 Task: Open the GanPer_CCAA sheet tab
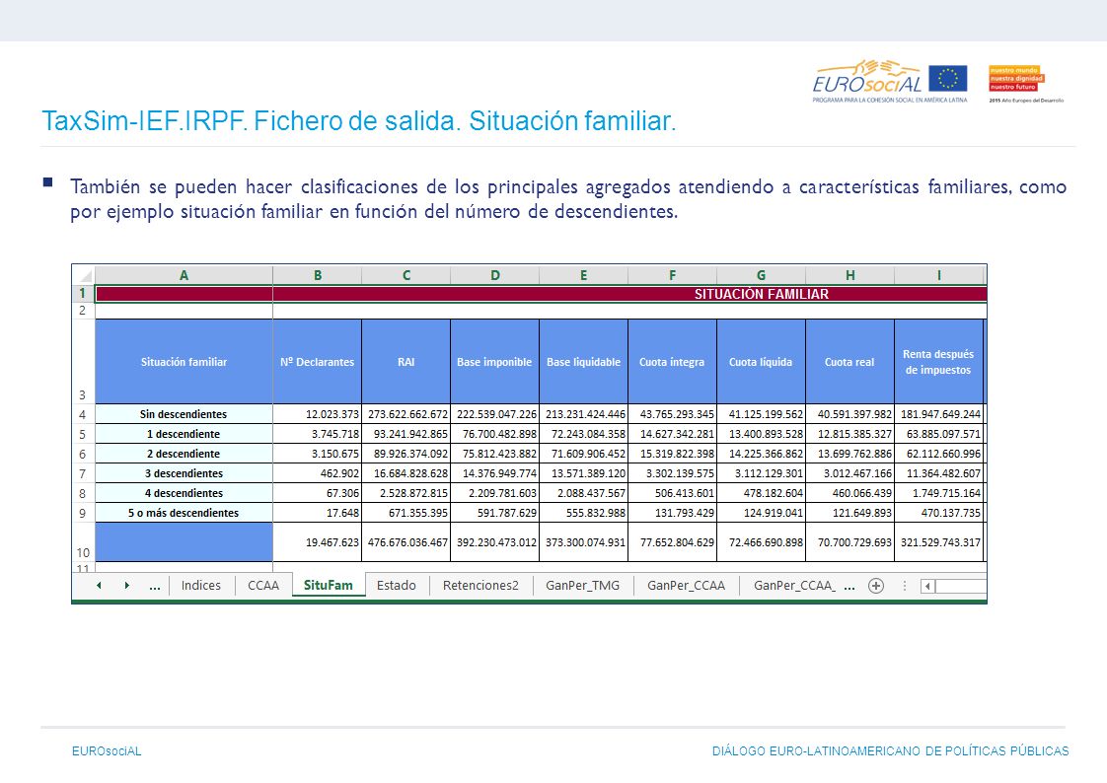pyautogui.click(x=687, y=586)
